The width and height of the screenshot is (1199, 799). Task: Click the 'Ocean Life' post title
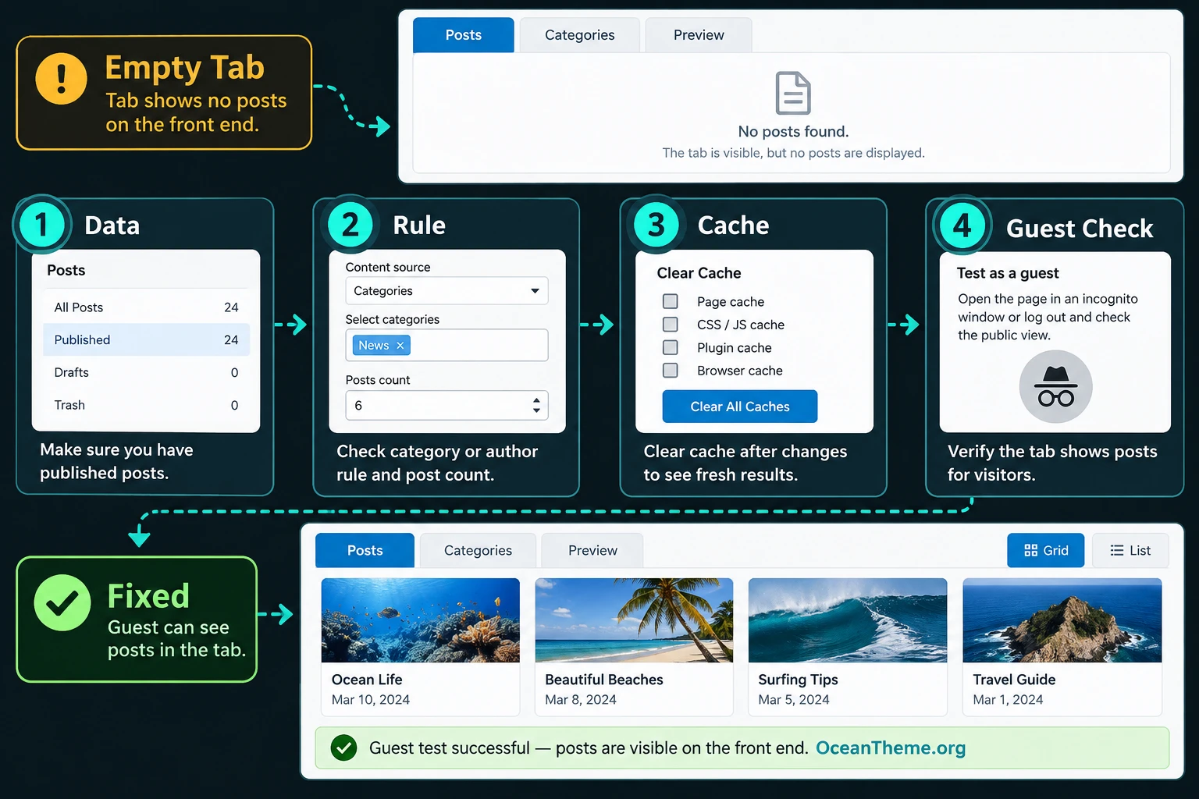(367, 680)
